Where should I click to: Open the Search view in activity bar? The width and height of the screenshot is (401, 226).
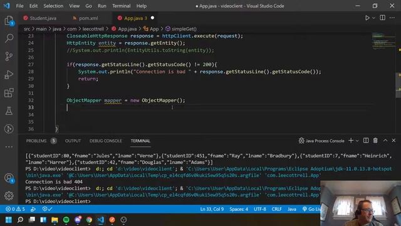[x=9, y=38]
